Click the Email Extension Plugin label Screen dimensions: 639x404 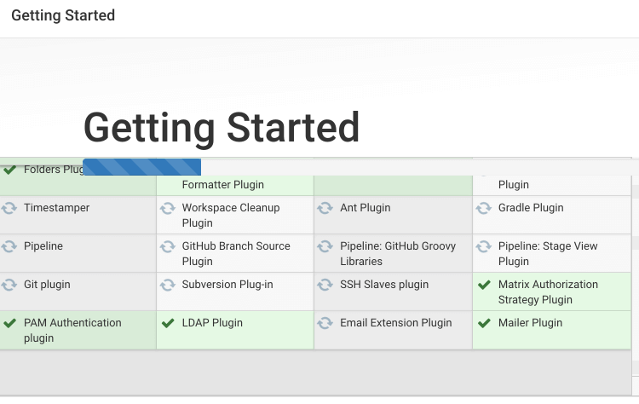(395, 323)
